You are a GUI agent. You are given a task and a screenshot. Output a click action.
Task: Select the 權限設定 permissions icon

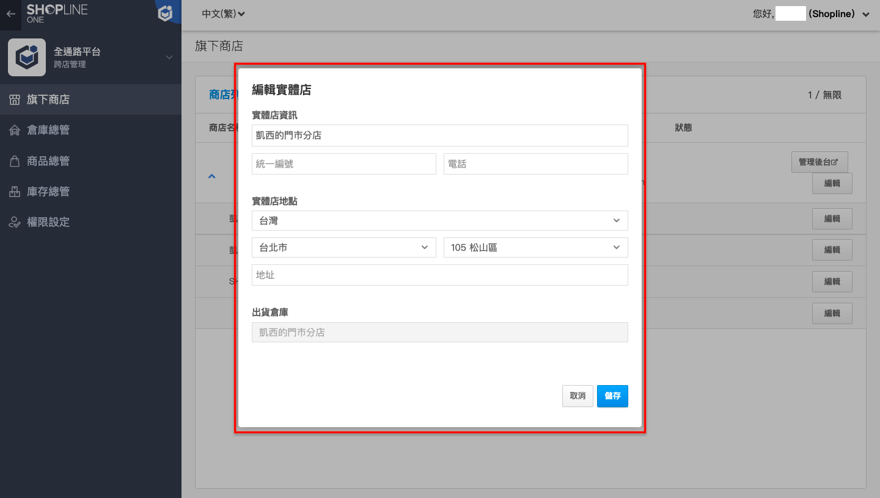click(x=15, y=222)
